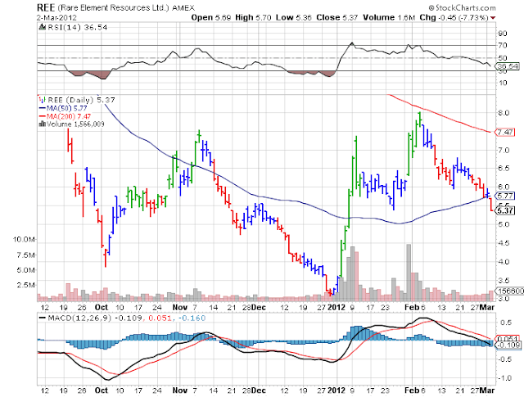Click the tallest volume bar near Feb

coord(409,273)
